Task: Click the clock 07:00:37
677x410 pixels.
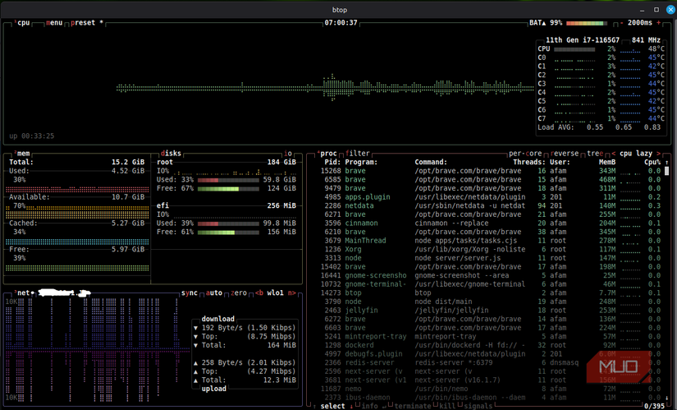Action: [x=341, y=23]
